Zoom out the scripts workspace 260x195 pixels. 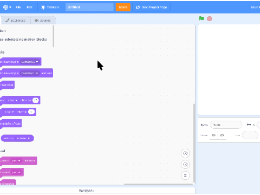pyautogui.click(x=185, y=164)
